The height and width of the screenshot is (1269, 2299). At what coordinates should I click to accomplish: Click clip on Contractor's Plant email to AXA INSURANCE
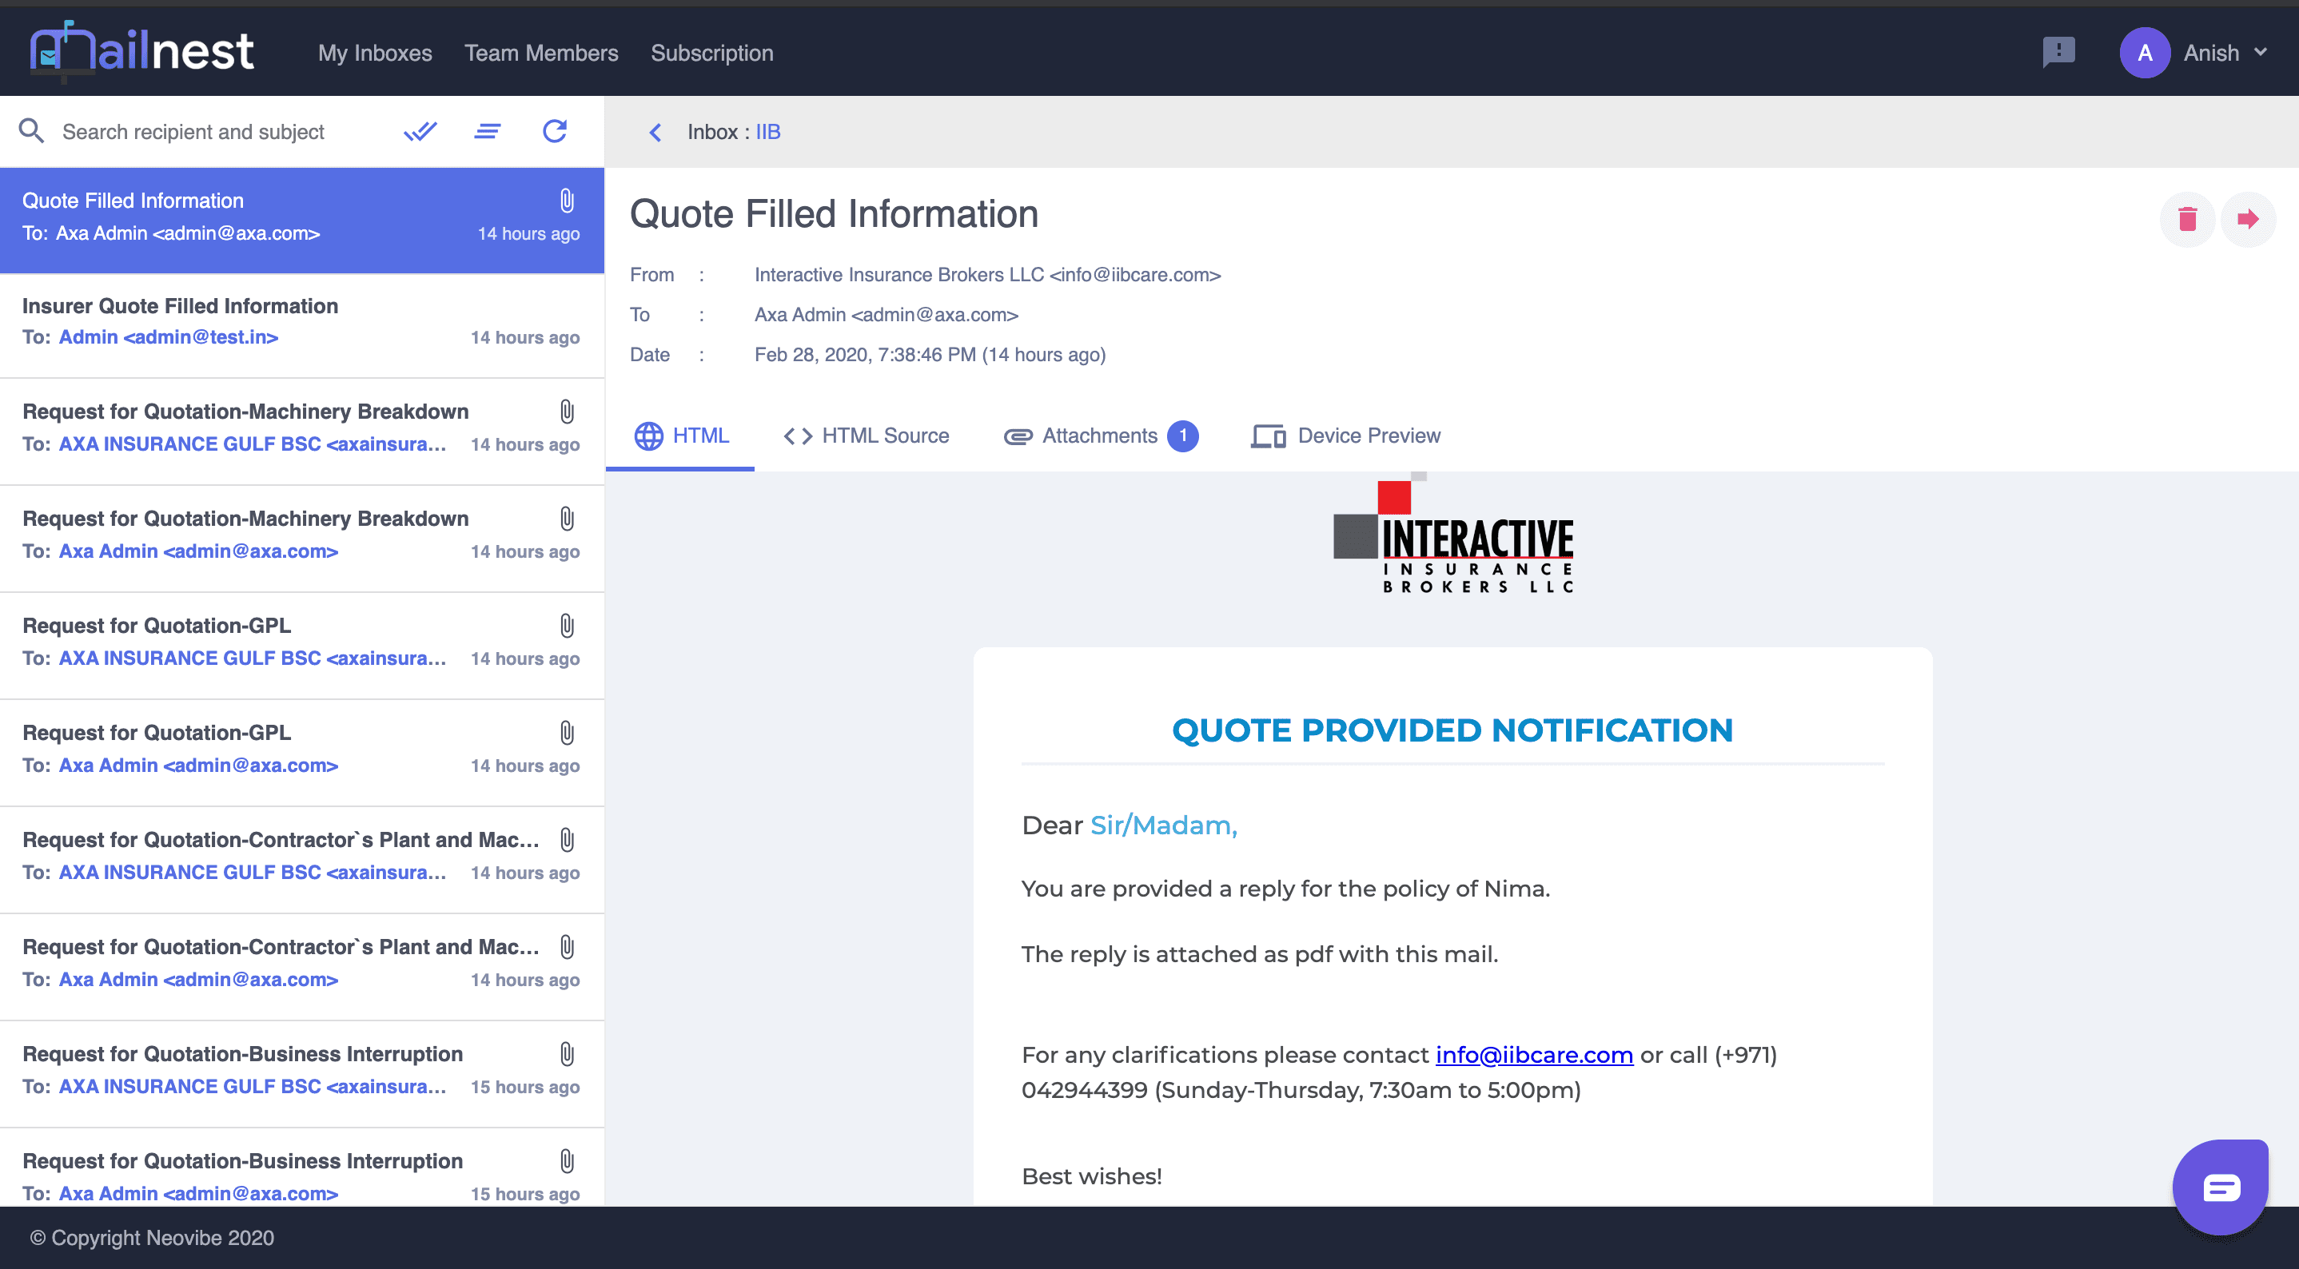[x=567, y=840]
